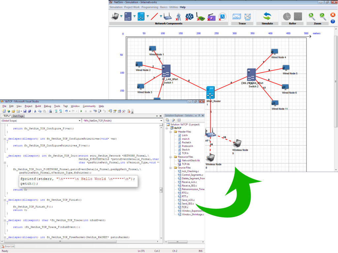The width and height of the screenshot is (338, 253).
Task: Open dropdown arrow next to switch component
Action: (135, 16)
